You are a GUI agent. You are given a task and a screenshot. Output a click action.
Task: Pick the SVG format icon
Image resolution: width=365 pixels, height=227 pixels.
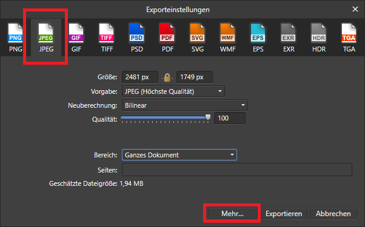pos(198,38)
